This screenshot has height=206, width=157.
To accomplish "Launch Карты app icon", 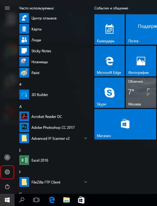I will tap(24, 29).
